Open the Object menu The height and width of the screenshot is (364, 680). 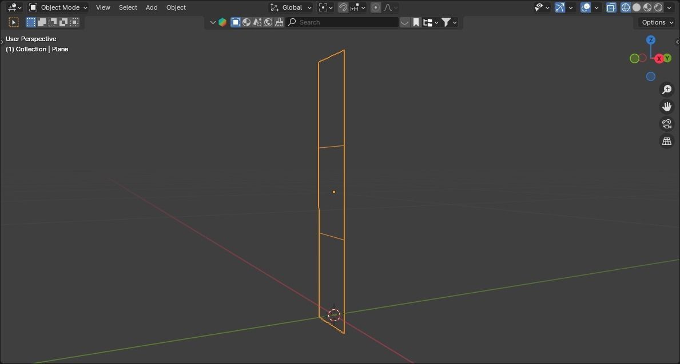(176, 7)
